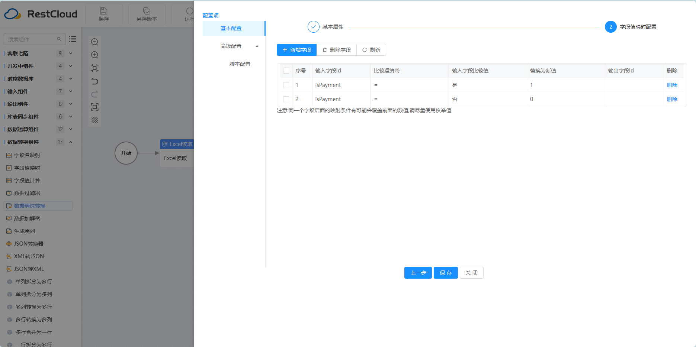Click row 2 replacement value 0

566,99
